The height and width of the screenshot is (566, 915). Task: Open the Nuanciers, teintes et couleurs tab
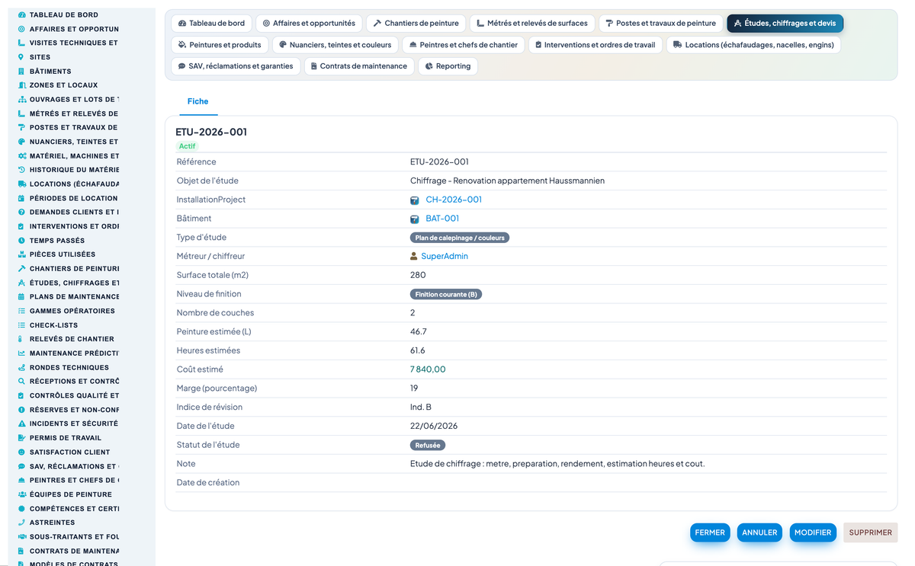[x=335, y=45]
